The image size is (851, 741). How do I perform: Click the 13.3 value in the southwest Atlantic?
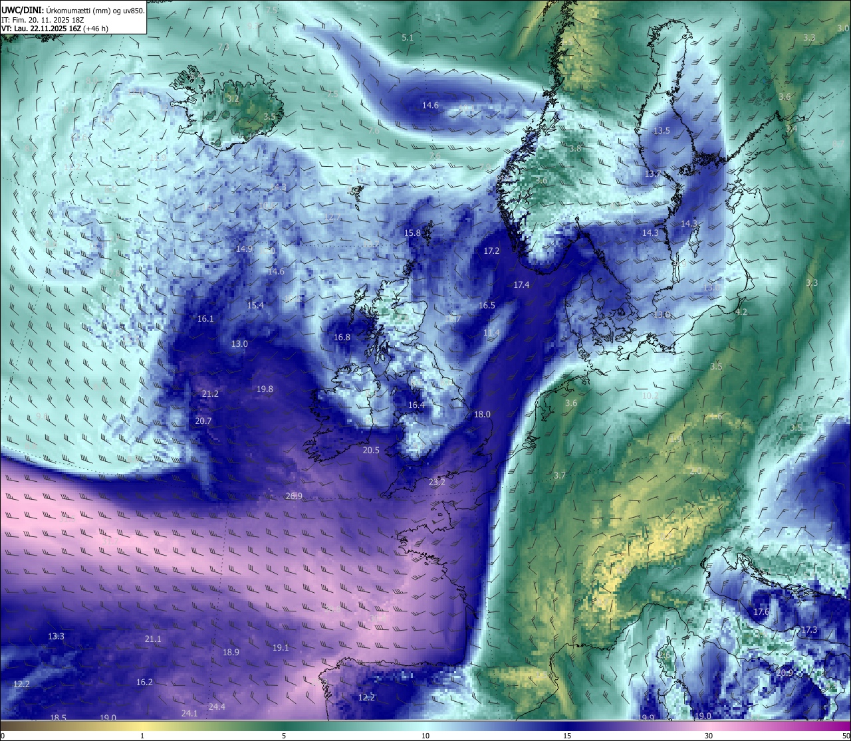[56, 637]
